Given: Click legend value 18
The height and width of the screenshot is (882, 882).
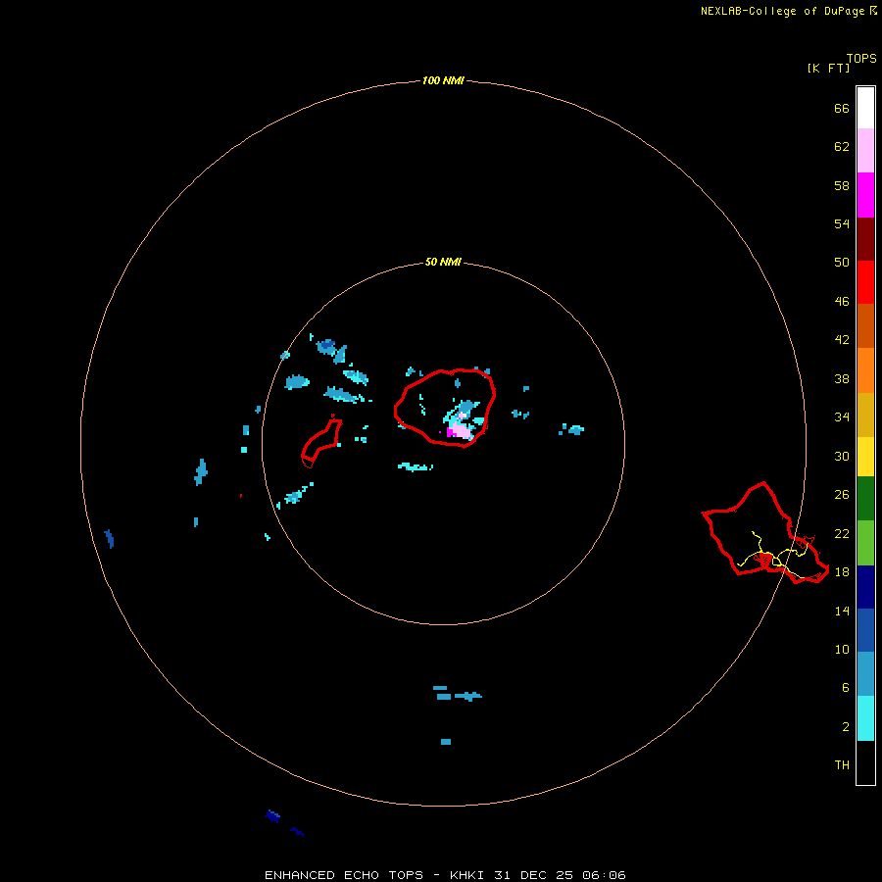Looking at the screenshot, I should click(x=842, y=572).
